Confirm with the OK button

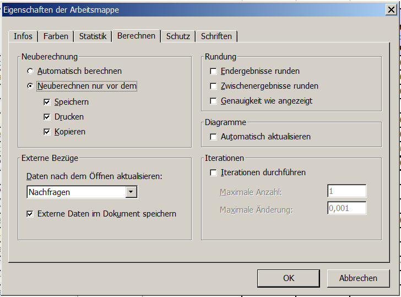[289, 278]
